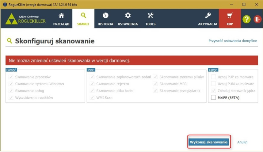Click the RogueKiller triangle logo
The height and width of the screenshot is (152, 263).
pyautogui.click(x=11, y=19)
